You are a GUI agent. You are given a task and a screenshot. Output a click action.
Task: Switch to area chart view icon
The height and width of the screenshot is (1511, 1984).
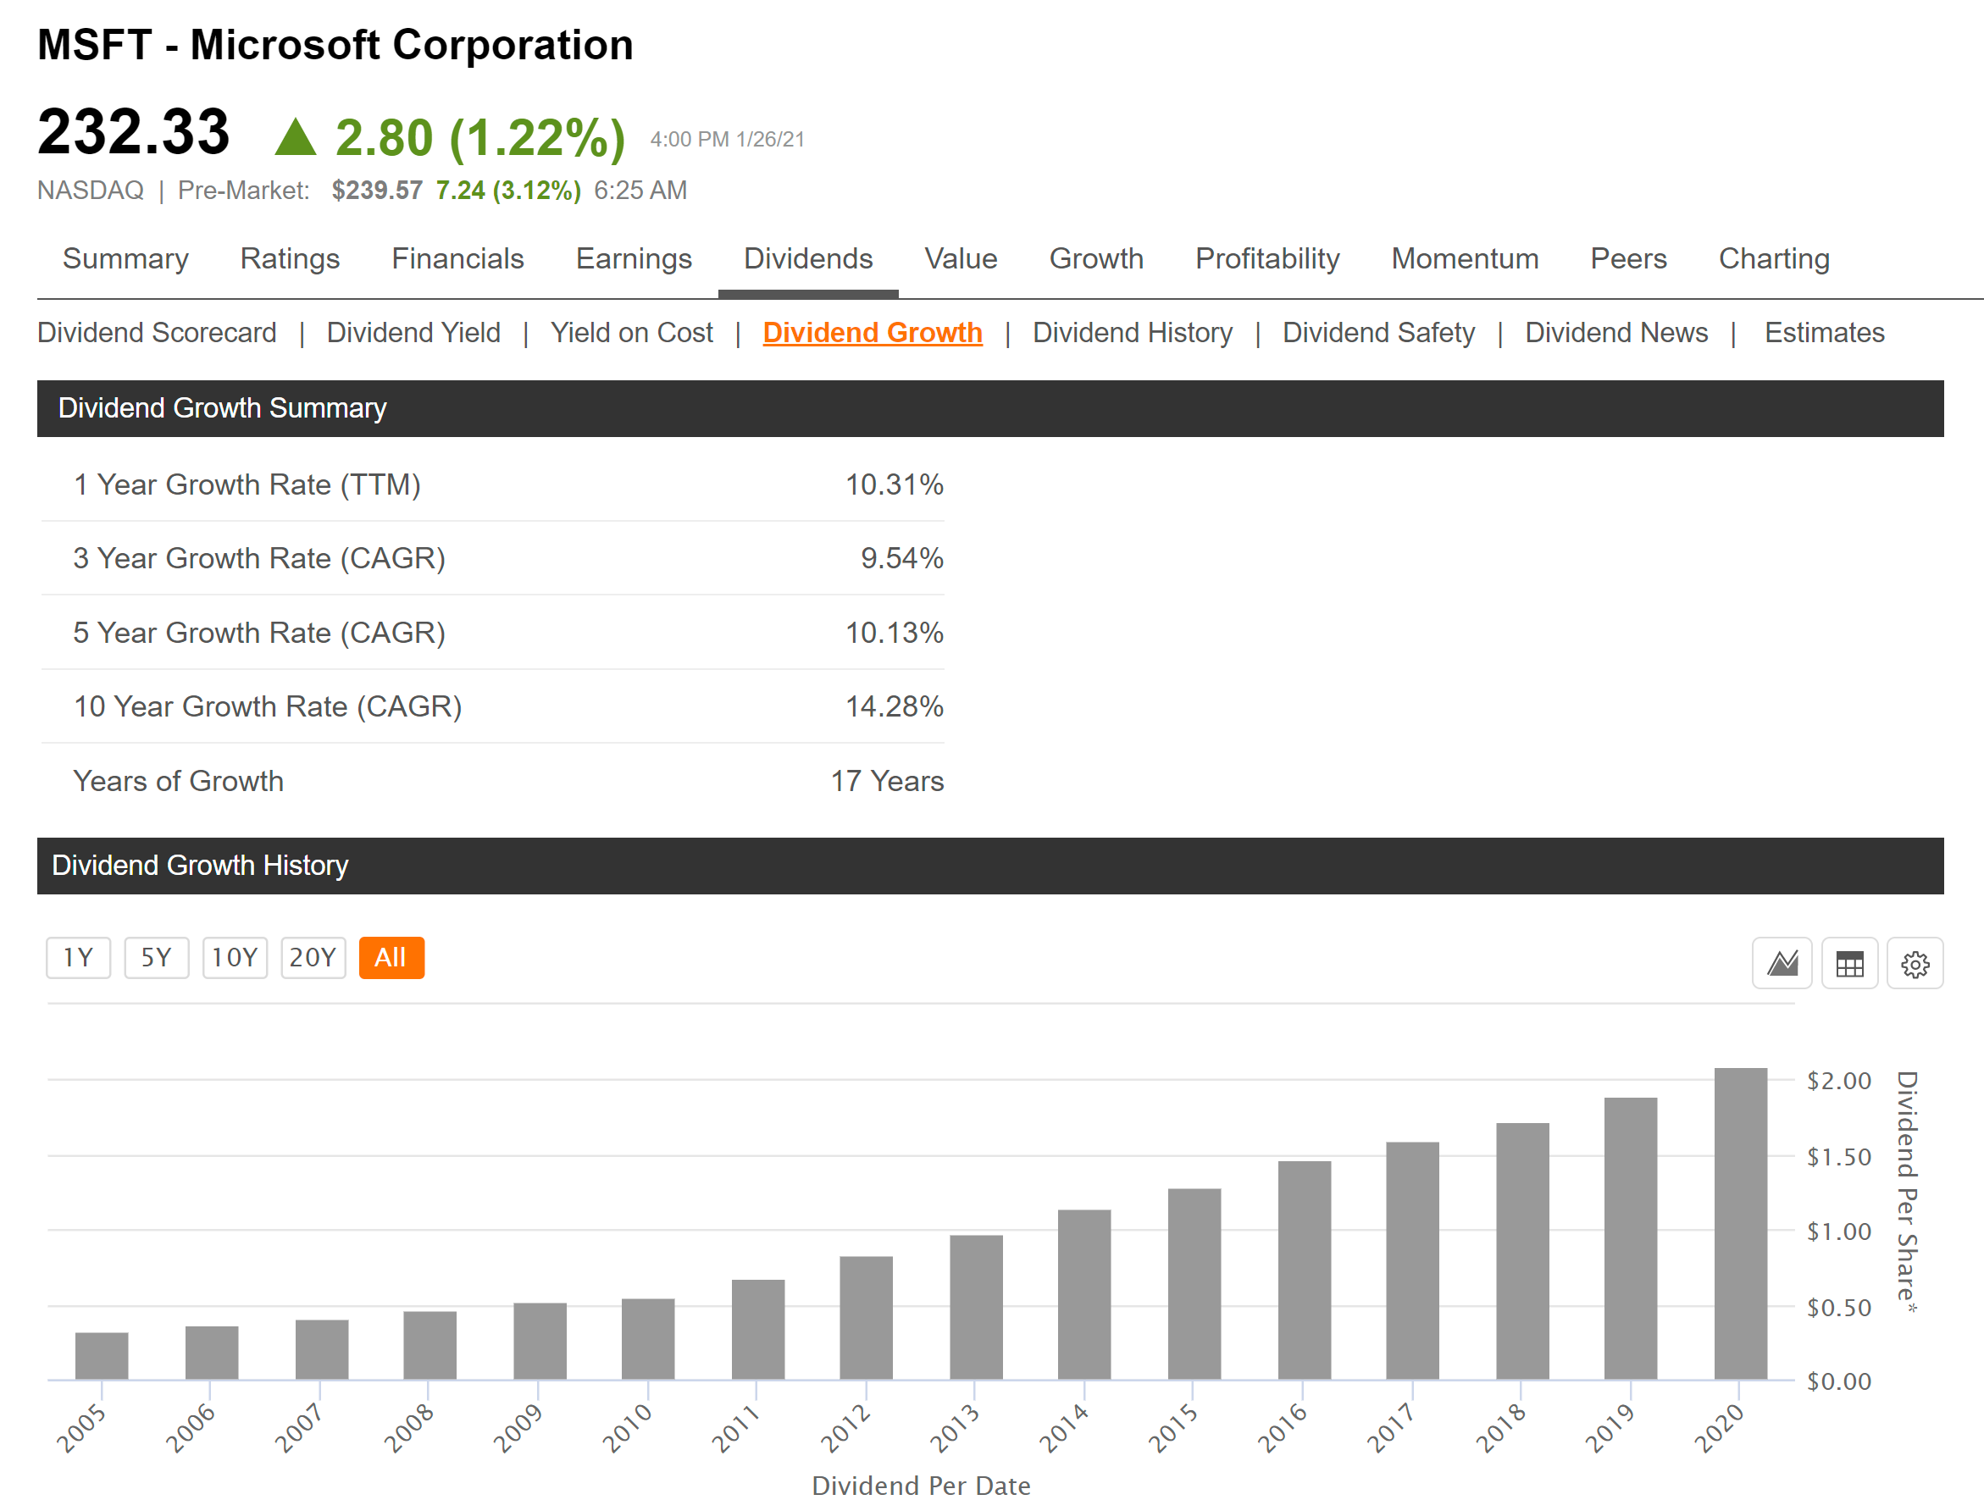(x=1781, y=963)
